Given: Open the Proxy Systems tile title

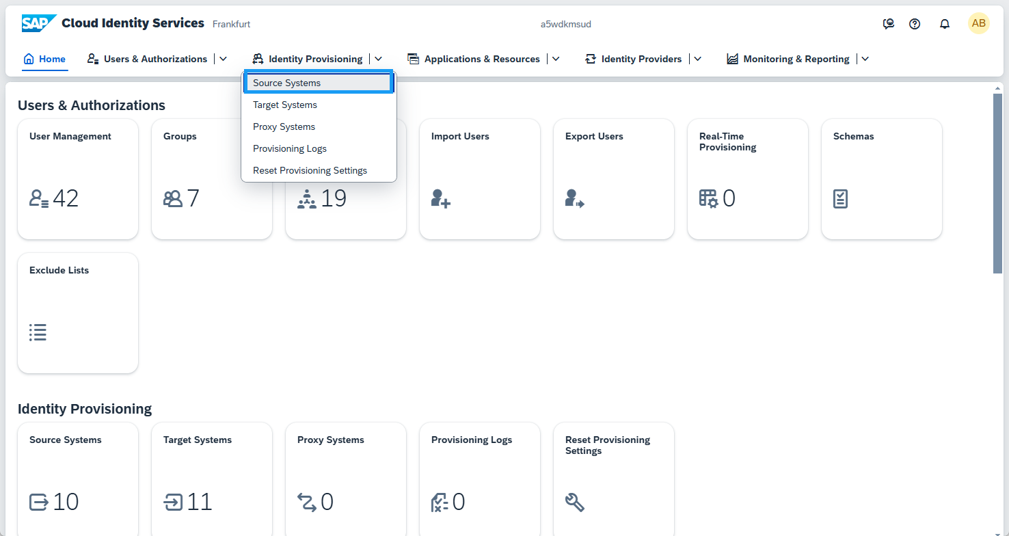Looking at the screenshot, I should [331, 440].
